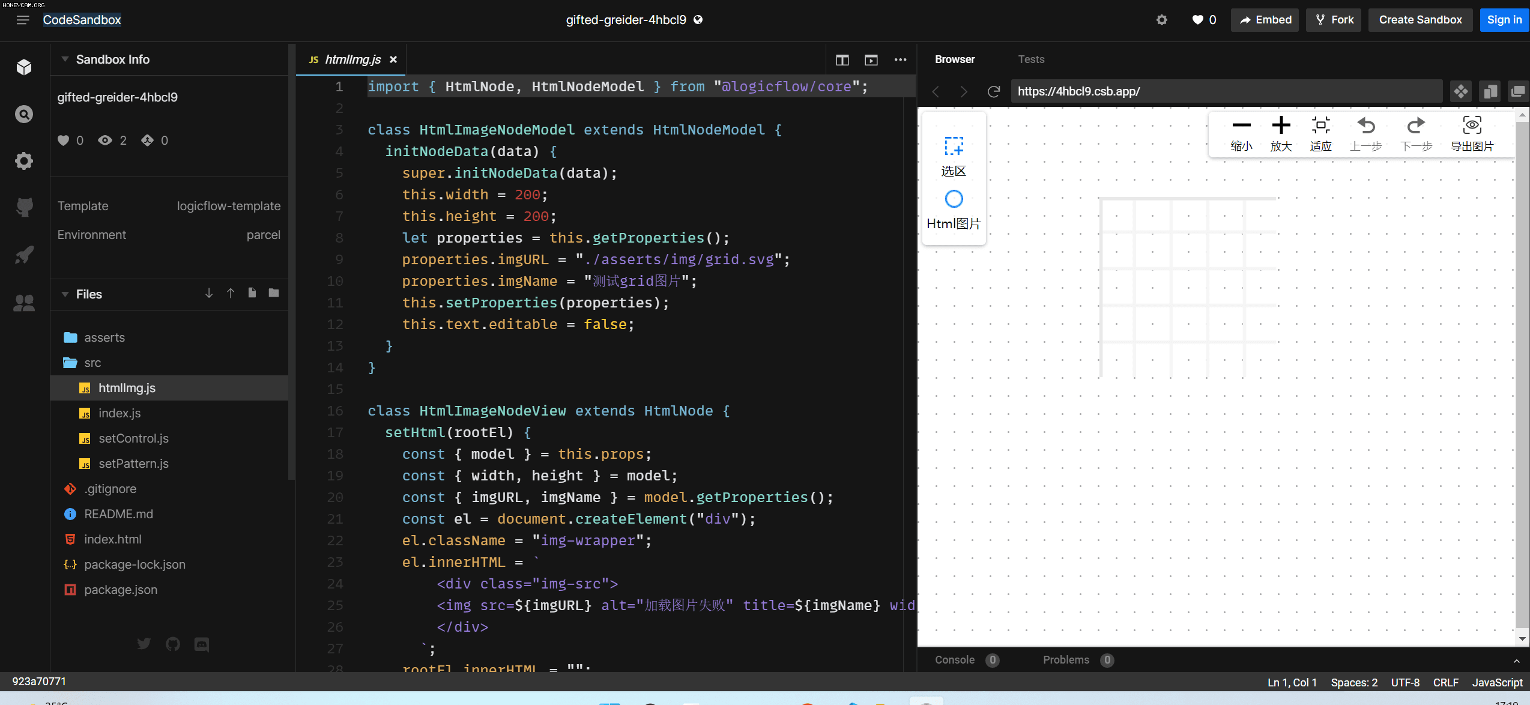Open preferences gear in the top header

(1162, 20)
